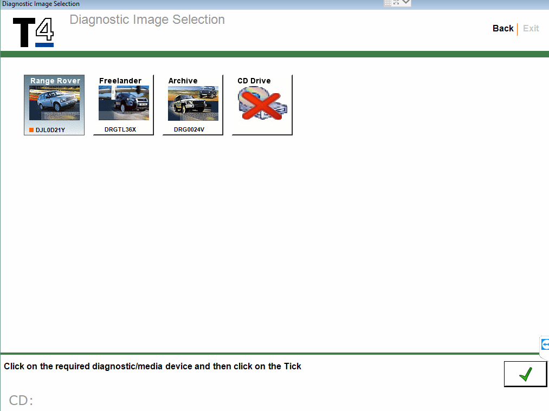Viewport: 549px width, 411px height.
Task: Select the Range Rover diagnostic image
Action: pyautogui.click(x=54, y=105)
